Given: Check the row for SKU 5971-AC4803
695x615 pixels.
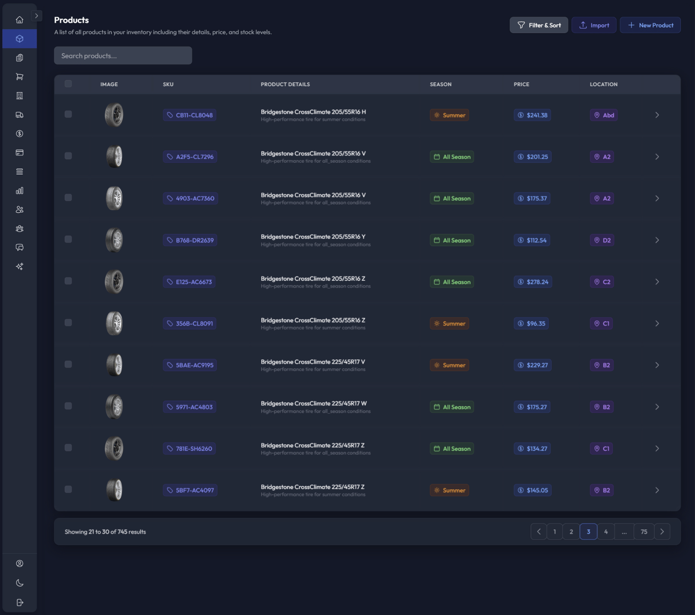Looking at the screenshot, I should coord(68,406).
